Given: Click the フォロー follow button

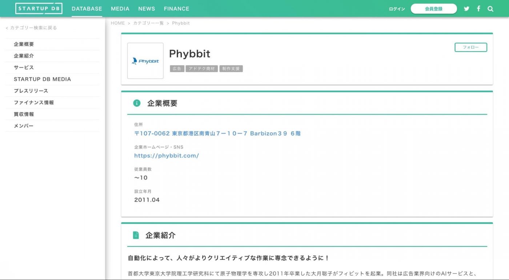Looking at the screenshot, I should pos(470,47).
